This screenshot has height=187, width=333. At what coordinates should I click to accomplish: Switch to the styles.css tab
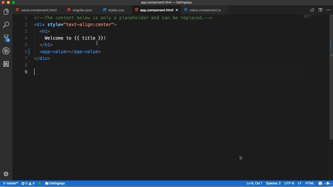coord(116,10)
